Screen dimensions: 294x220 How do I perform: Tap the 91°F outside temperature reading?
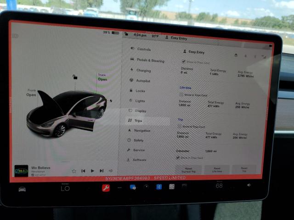pyautogui.click(x=155, y=36)
